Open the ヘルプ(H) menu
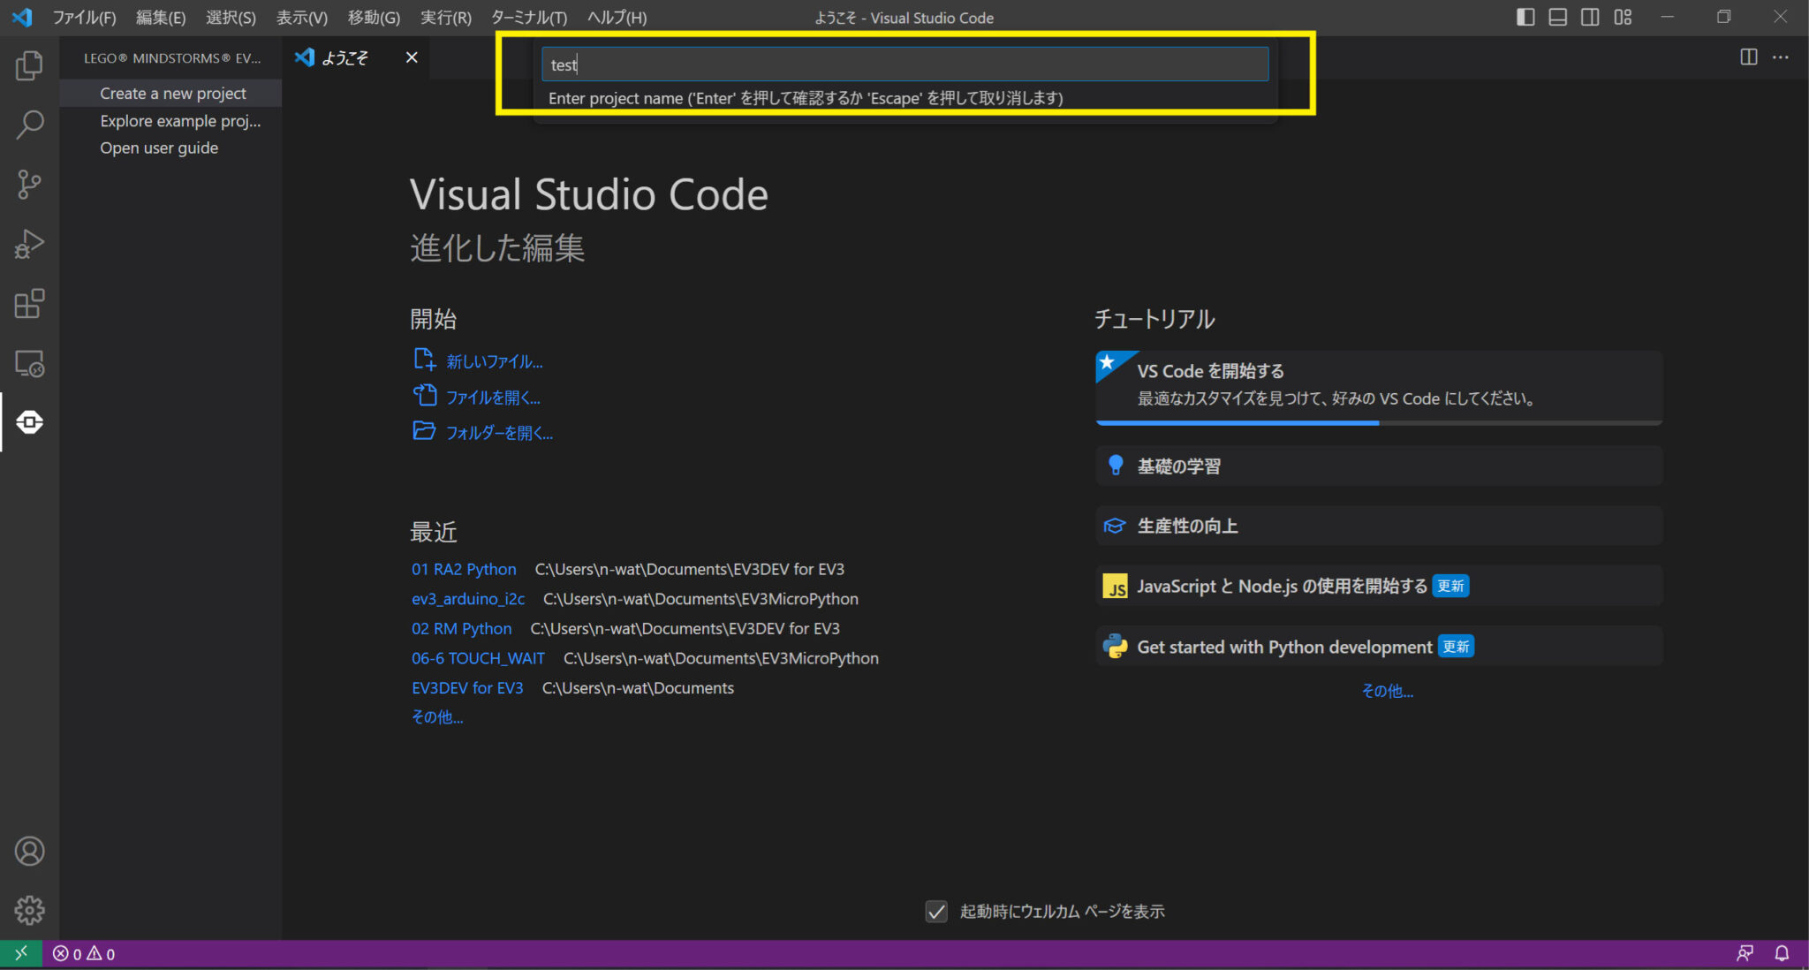 pos(617,18)
